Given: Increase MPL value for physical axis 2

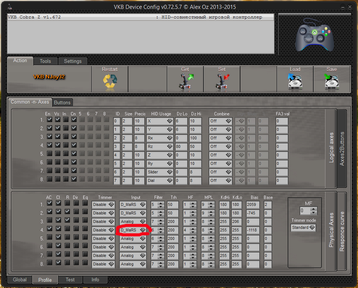Looking at the screenshot, I should 211,211.
